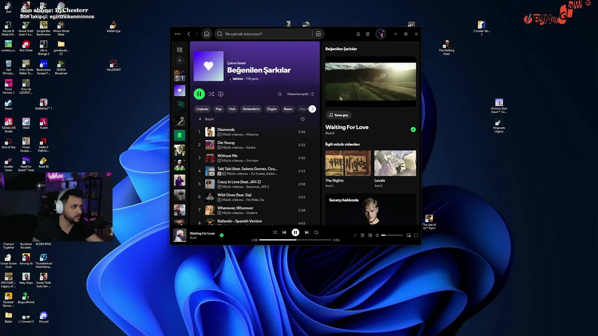Viewport: 598px width, 336px height.
Task: Open the Levels related video
Action: tap(395, 163)
